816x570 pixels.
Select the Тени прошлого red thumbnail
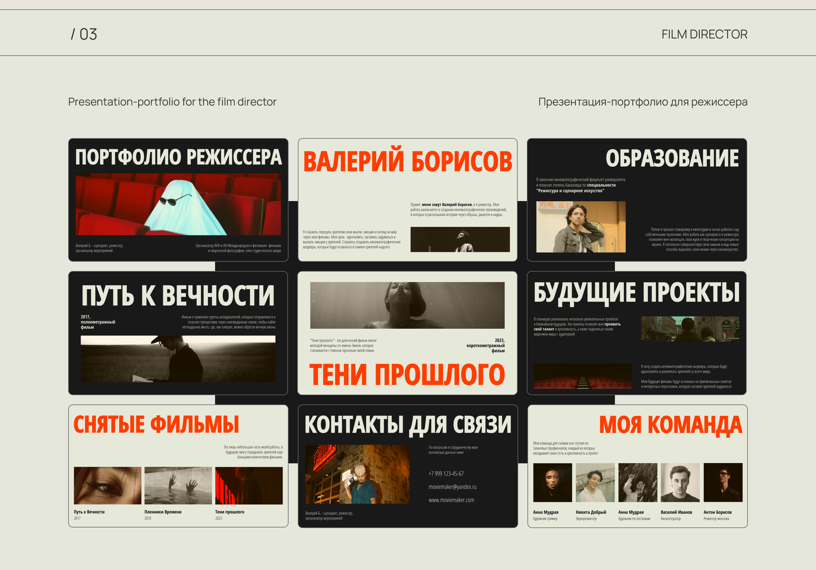(x=248, y=485)
